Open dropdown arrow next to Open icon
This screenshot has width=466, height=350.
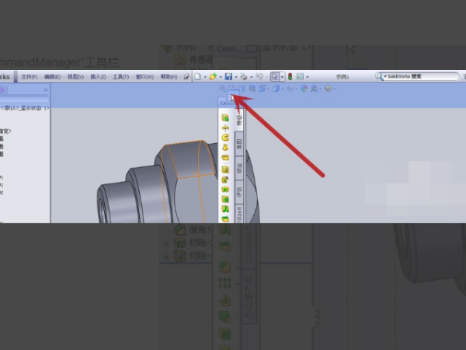pyautogui.click(x=219, y=77)
